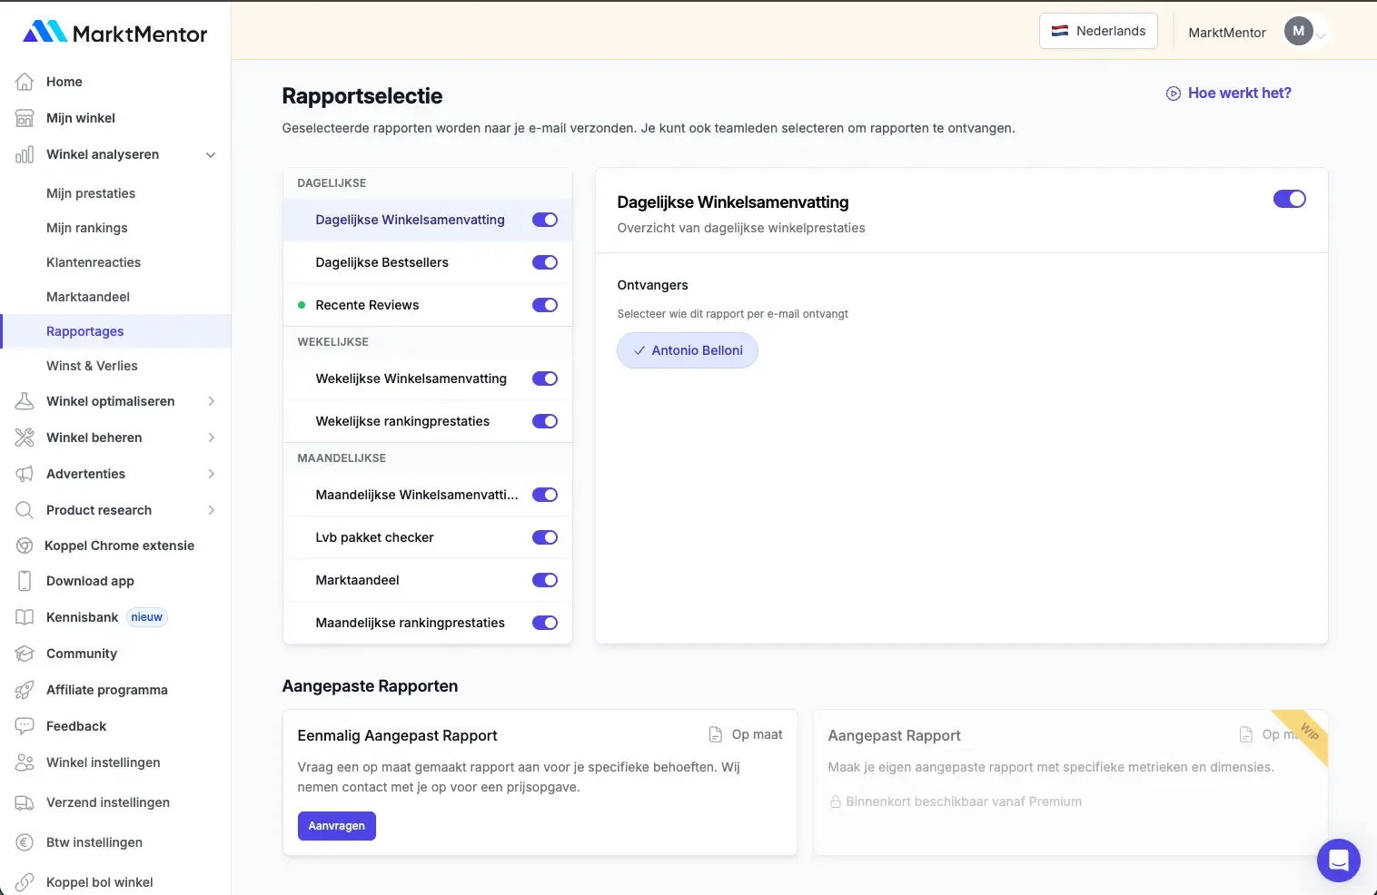Open the Hoe werkt het? link
1377x895 pixels.
pos(1228,93)
